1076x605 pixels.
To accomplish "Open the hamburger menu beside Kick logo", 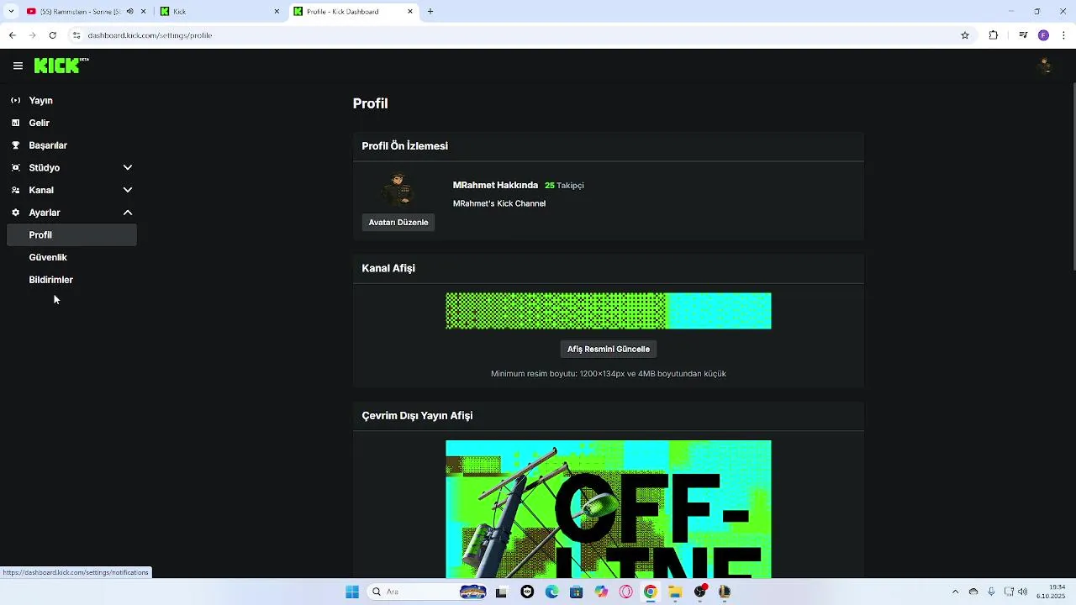I will (18, 66).
